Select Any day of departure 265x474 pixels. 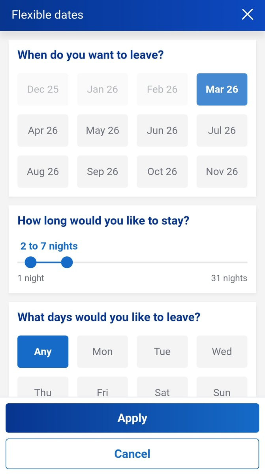click(43, 352)
